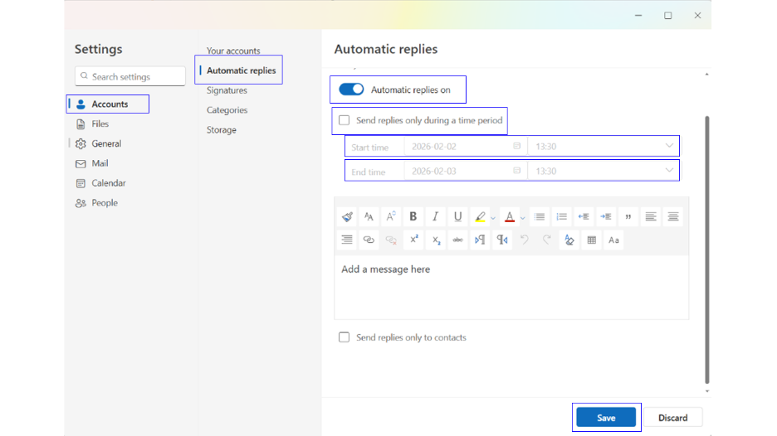This screenshot has height=436, width=777.
Task: Discard the changes
Action: pyautogui.click(x=672, y=417)
